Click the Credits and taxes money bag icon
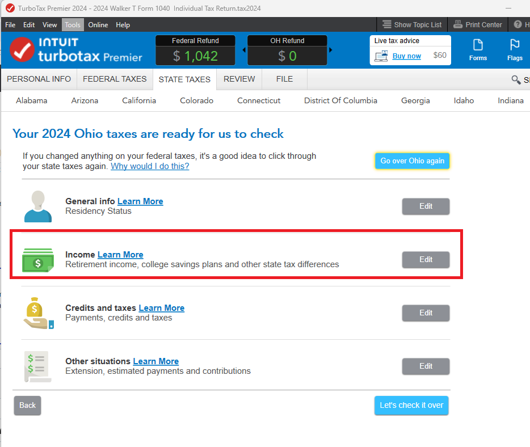 (x=38, y=313)
